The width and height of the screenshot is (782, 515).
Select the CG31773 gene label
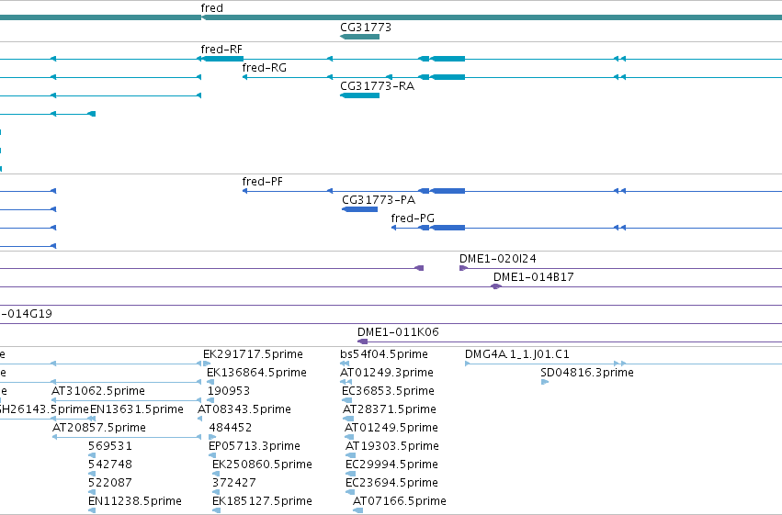coord(366,27)
